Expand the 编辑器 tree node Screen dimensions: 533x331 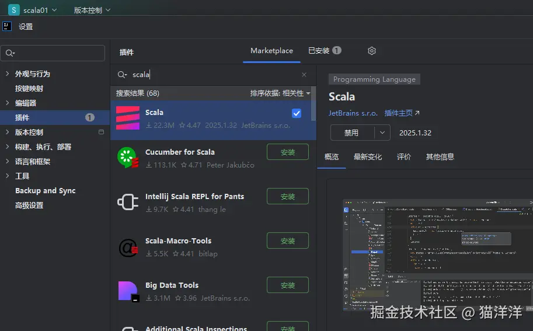(7, 103)
